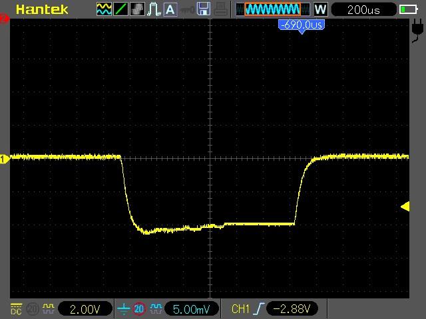The height and width of the screenshot is (319, 426).
Task: Click the grayed-out key lock icon
Action: click(x=187, y=10)
